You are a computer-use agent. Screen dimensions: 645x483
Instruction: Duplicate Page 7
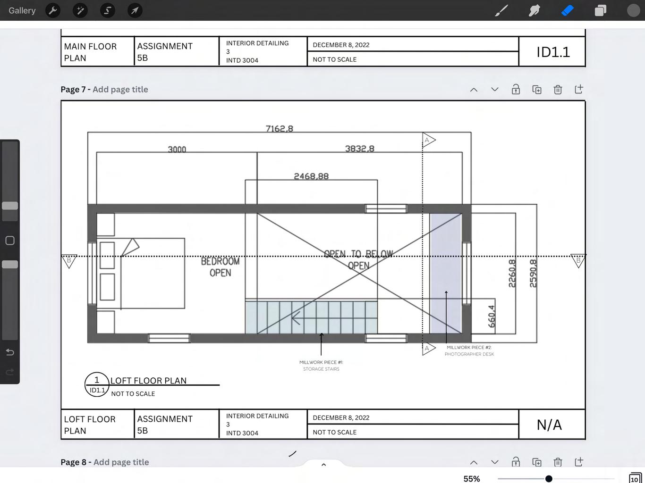[537, 90]
